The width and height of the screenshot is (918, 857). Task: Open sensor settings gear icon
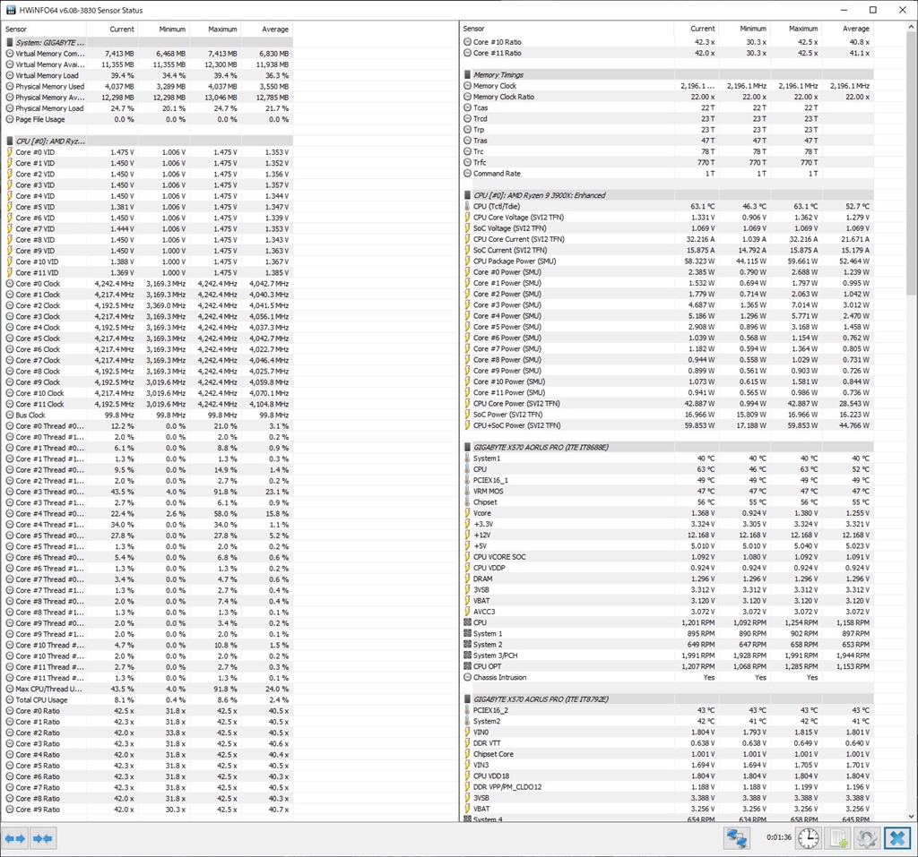(867, 838)
